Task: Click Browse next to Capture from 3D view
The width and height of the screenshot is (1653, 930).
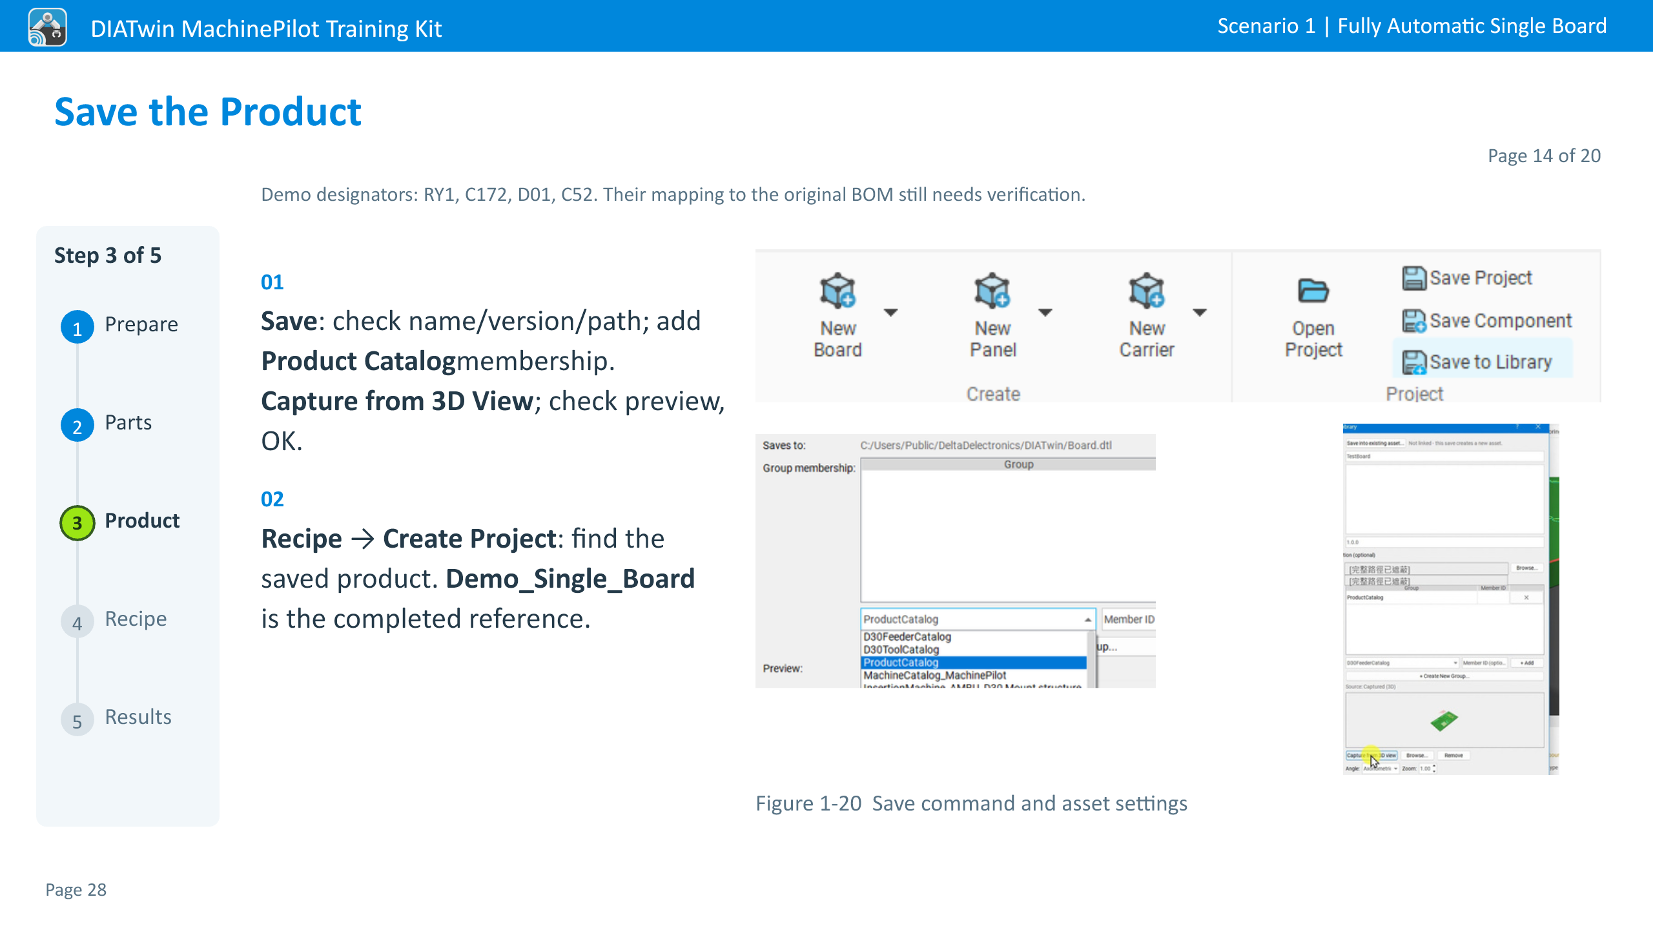Action: coord(1416,756)
